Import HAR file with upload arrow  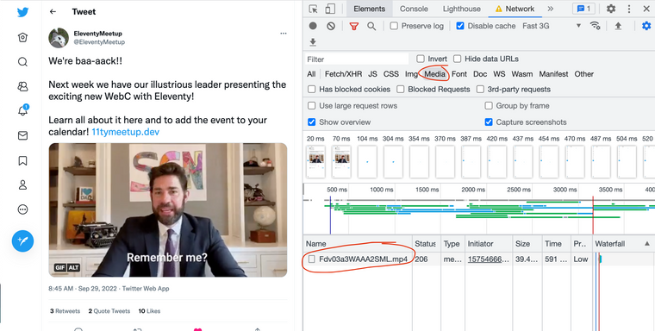[618, 26]
